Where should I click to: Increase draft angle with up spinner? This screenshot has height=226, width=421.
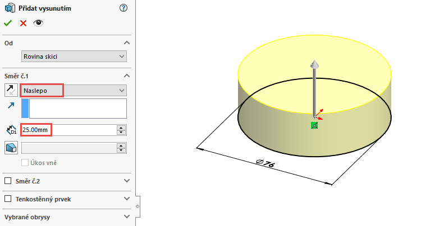point(121,146)
